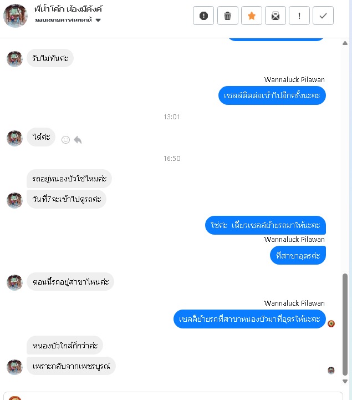Open the assign conversation dropdown arrow
The image size is (352, 400).
pos(98,20)
